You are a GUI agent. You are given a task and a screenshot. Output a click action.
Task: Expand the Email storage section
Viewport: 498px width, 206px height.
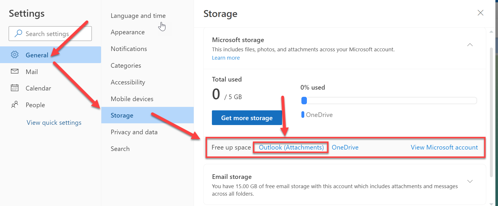click(470, 181)
